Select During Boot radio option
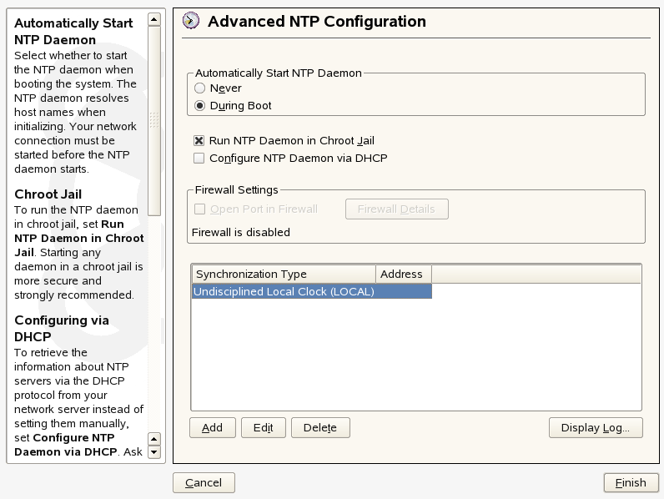 pos(199,106)
